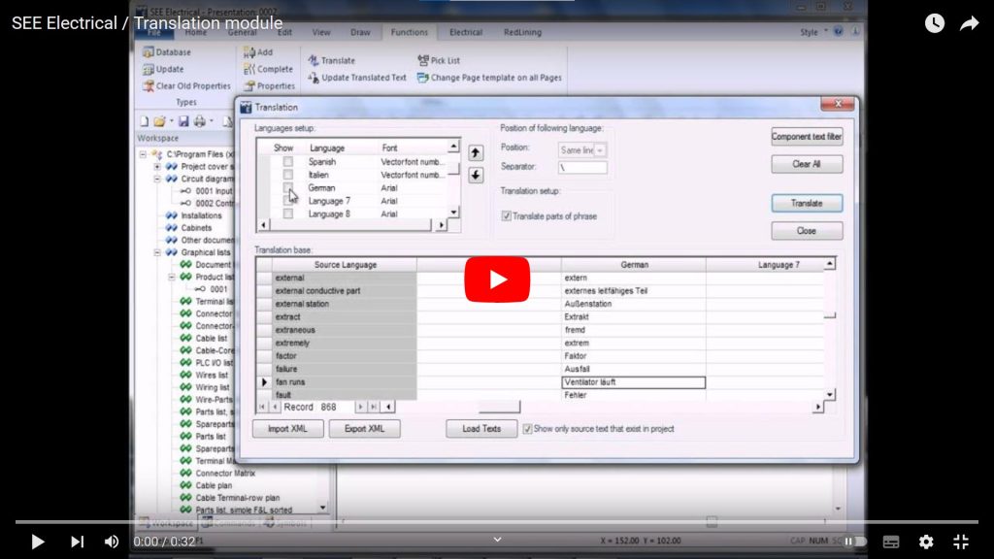Uncheck Show only source text in project
994x559 pixels.
pyautogui.click(x=527, y=428)
